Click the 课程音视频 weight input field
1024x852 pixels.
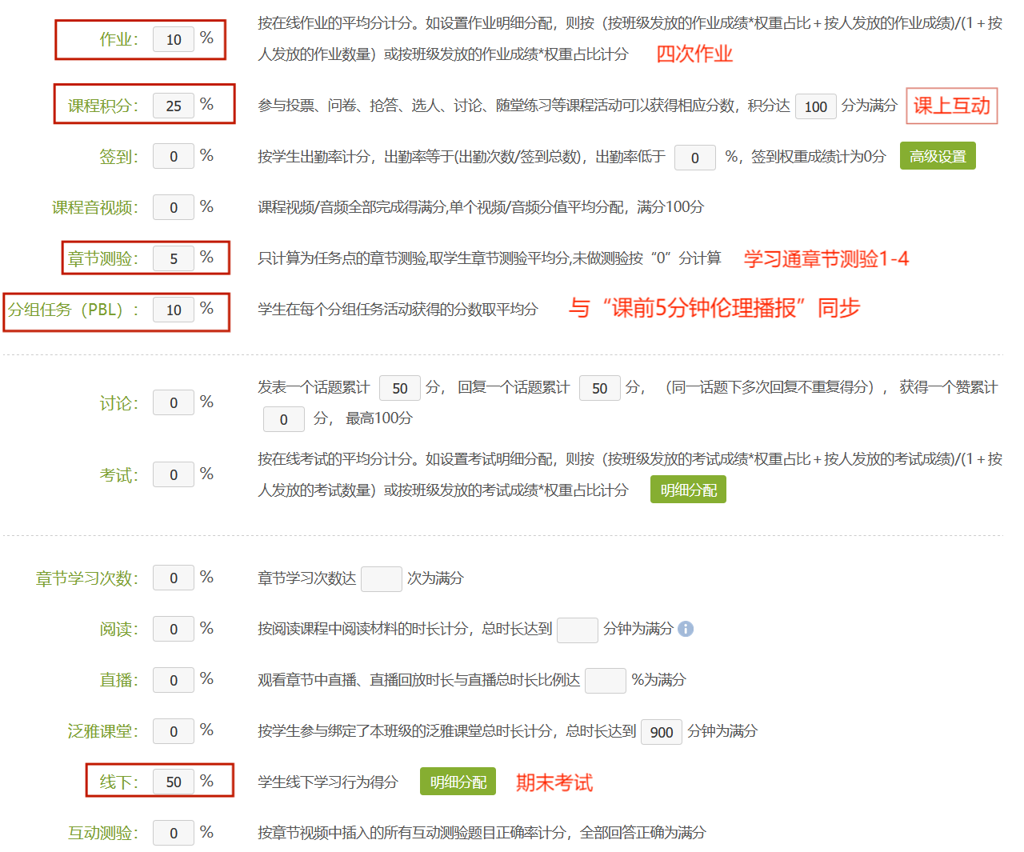(x=174, y=206)
